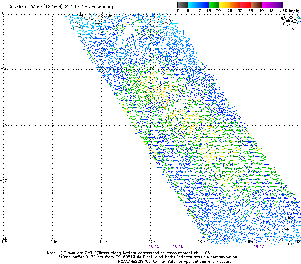This screenshot has width=301, height=264.
Task: Click the -15 latitude axis label
Action: (x=4, y=180)
